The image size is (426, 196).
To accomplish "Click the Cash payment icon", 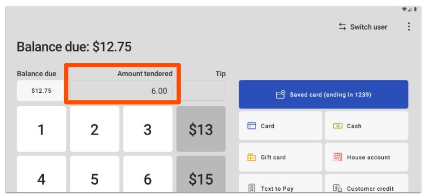I will (338, 126).
